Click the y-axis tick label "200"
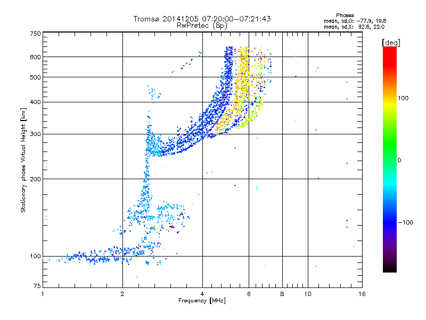Viewport: 426px width, 320px height. click(35, 179)
